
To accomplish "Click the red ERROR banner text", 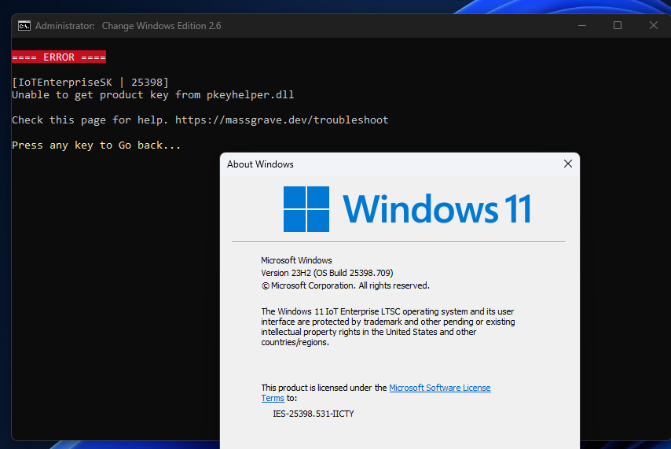I will 59,57.
